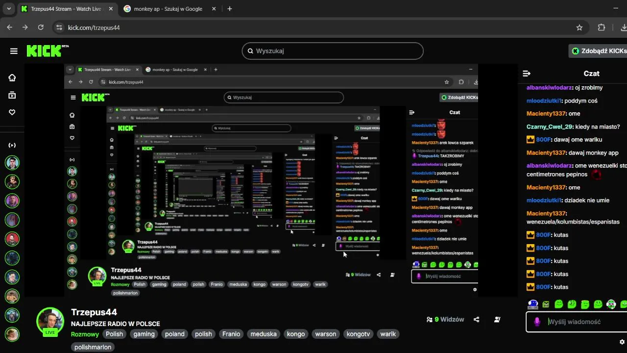Select the "kongo" tag
The height and width of the screenshot is (353, 627).
[x=296, y=334]
